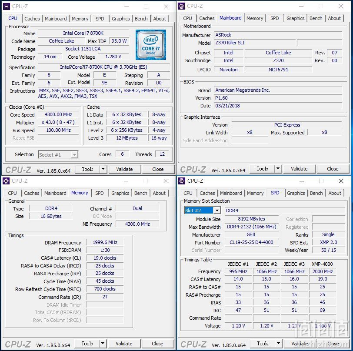Click the CPU-Z icon in the CPU window title bar

pos(6,7)
